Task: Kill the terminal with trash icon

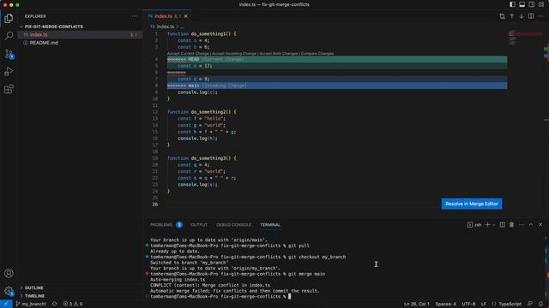Action: tap(511, 225)
